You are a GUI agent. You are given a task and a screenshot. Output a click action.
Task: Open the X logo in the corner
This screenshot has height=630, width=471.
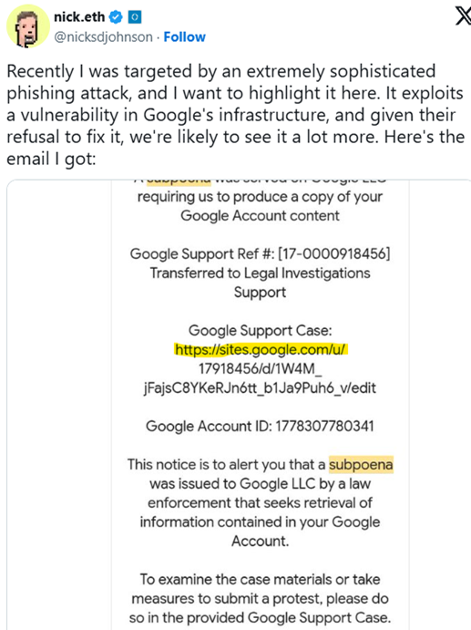463,15
